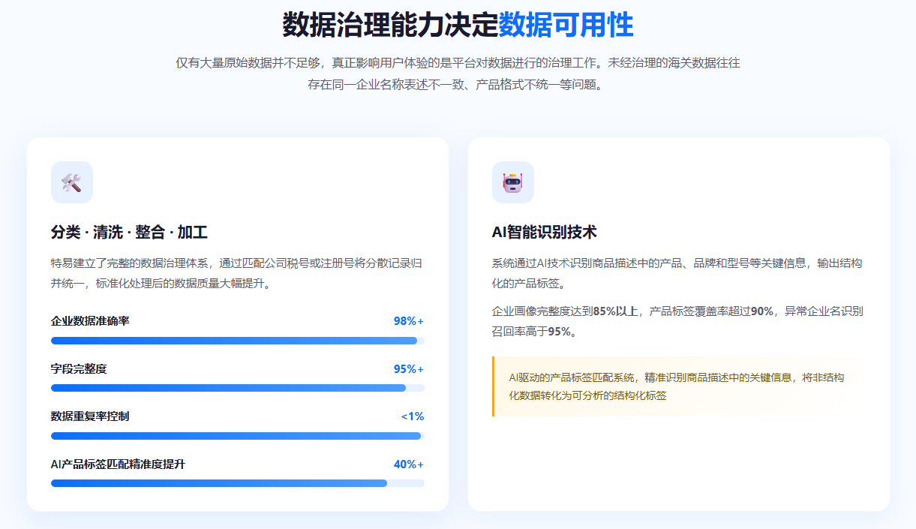Click the 数据重复率控制 progress bar
Image resolution: width=916 pixels, height=529 pixels.
coord(238,436)
